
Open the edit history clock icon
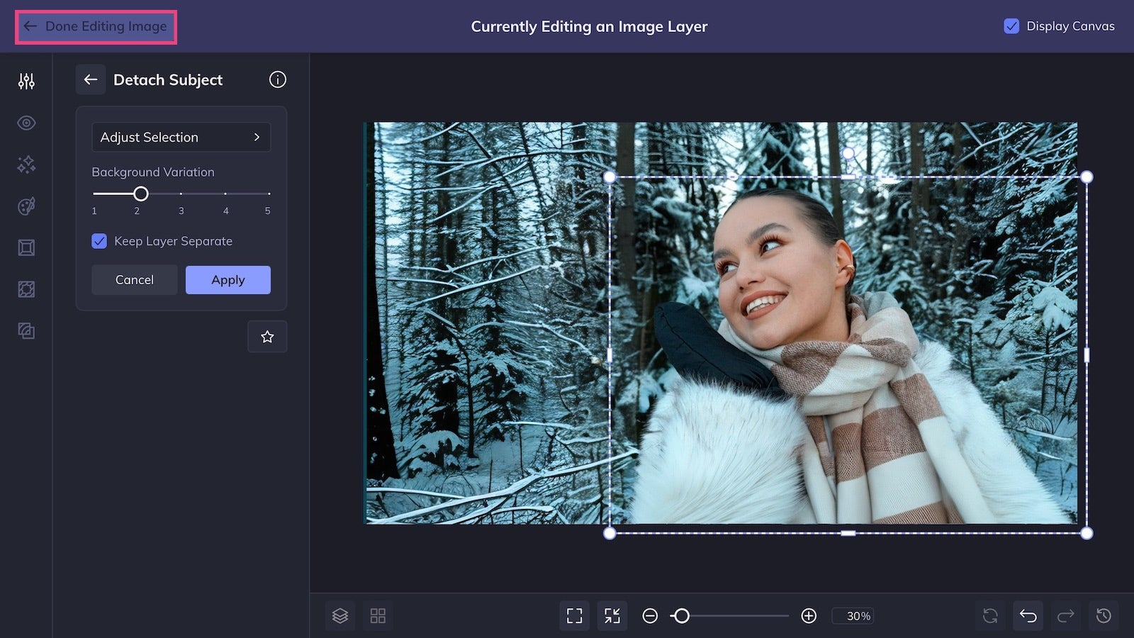1104,615
